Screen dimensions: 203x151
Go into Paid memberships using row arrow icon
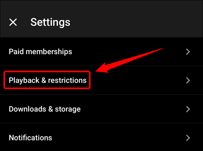tap(188, 52)
